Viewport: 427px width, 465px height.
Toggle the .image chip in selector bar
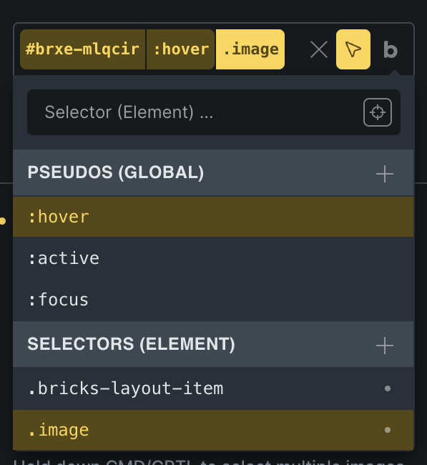click(250, 49)
